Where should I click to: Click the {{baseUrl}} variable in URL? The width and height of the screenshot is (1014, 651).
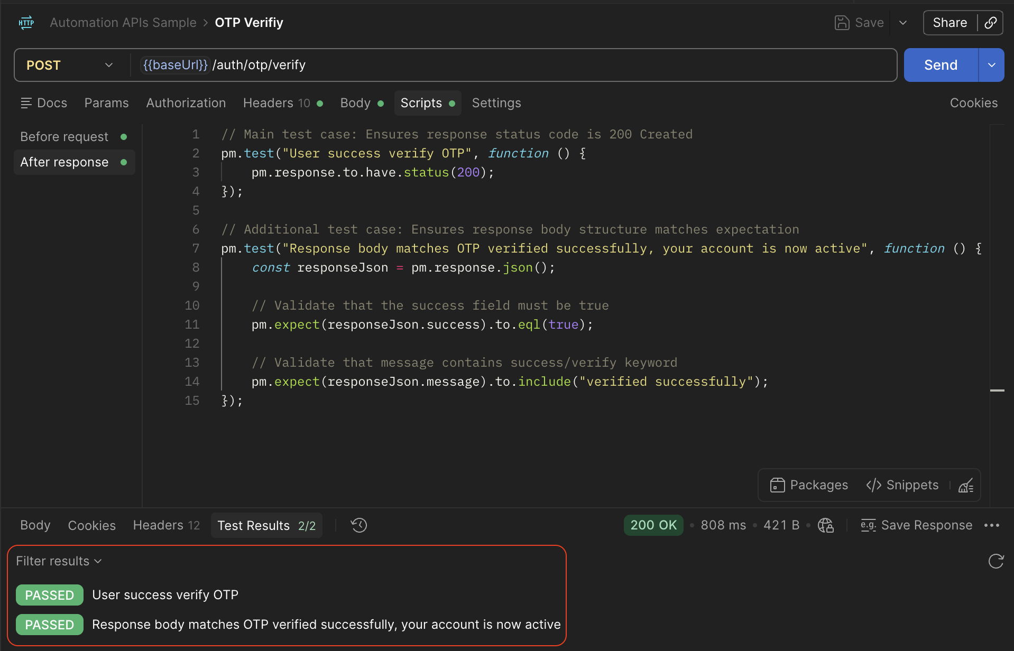pyautogui.click(x=176, y=65)
